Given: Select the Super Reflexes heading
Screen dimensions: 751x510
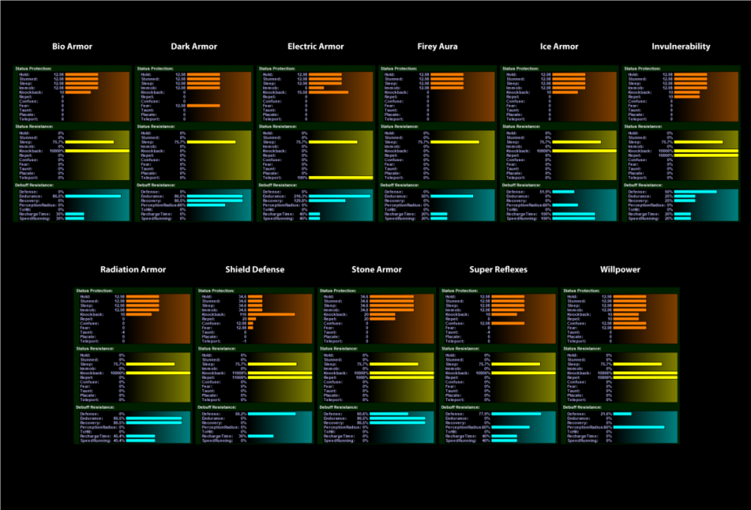Looking at the screenshot, I should [498, 270].
